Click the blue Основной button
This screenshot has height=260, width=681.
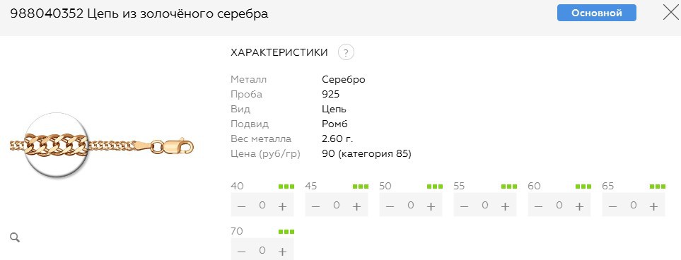pos(597,13)
